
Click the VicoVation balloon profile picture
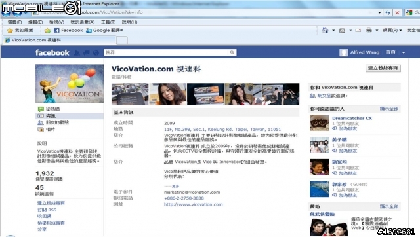click(70, 84)
